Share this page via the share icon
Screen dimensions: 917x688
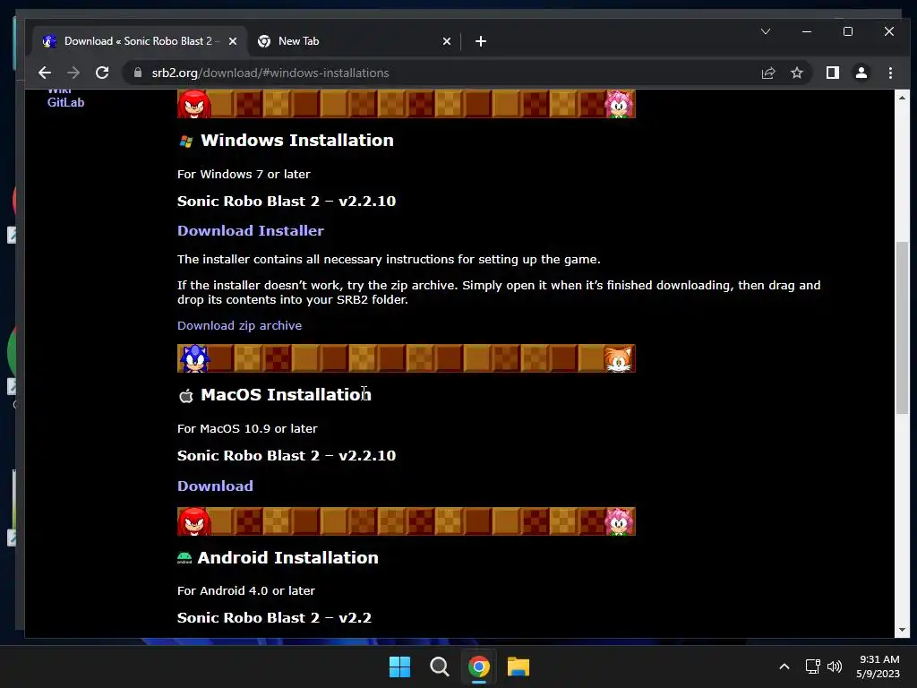[767, 73]
